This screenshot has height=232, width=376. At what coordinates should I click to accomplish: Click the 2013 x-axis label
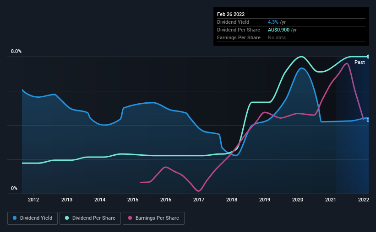click(67, 200)
